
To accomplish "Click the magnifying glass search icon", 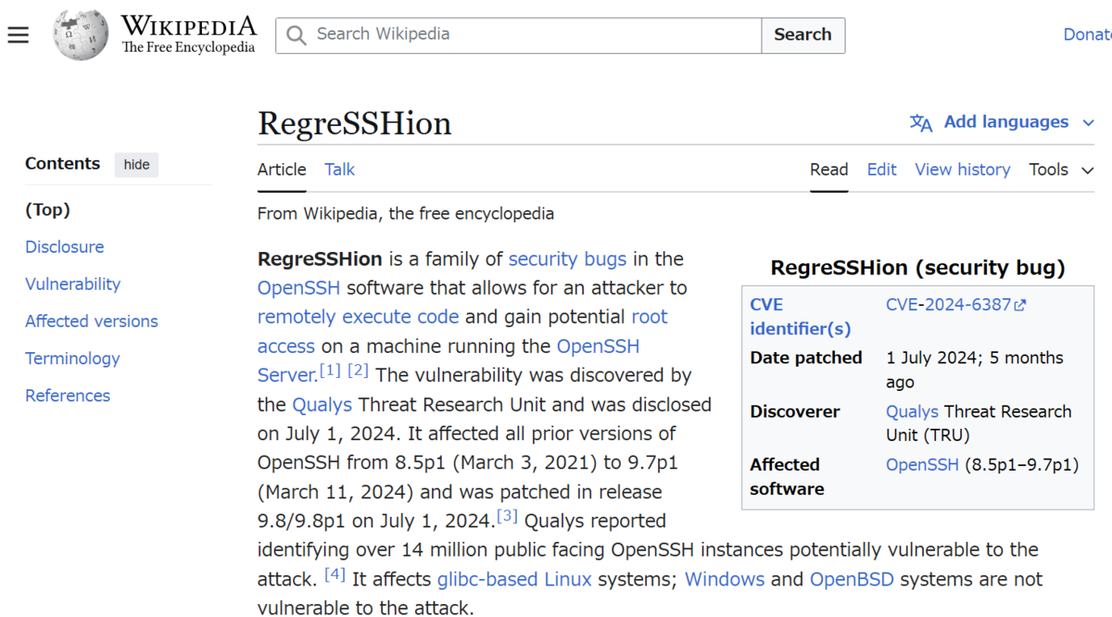I will [x=297, y=35].
